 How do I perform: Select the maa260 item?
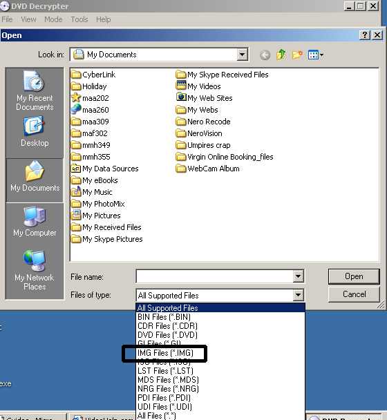[90, 110]
